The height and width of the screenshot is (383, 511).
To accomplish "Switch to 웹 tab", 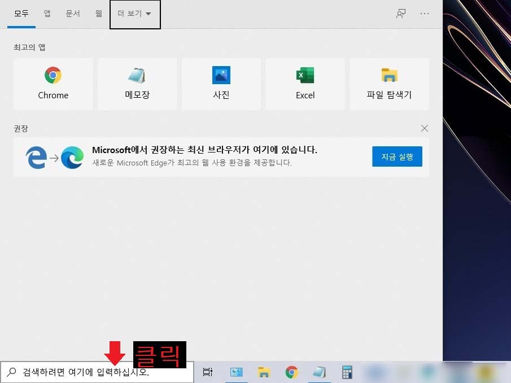I will [98, 14].
